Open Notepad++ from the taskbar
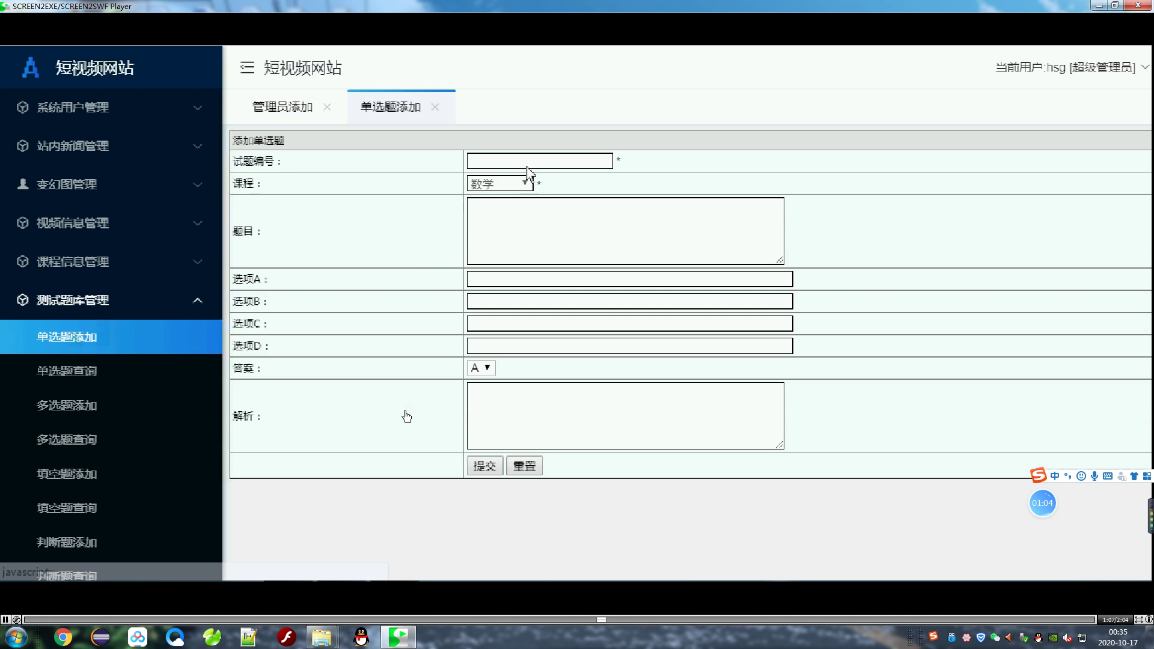Screen dimensions: 1154x649 (249, 637)
